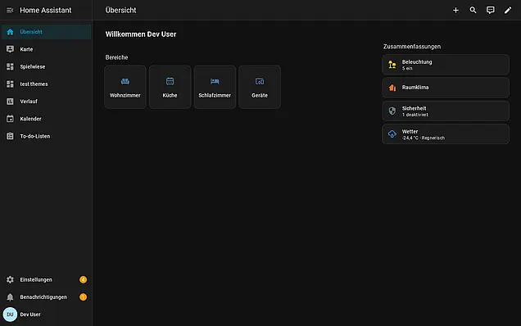The width and height of the screenshot is (521, 326).
Task: Select test themes in sidebar
Action: [x=46, y=84]
